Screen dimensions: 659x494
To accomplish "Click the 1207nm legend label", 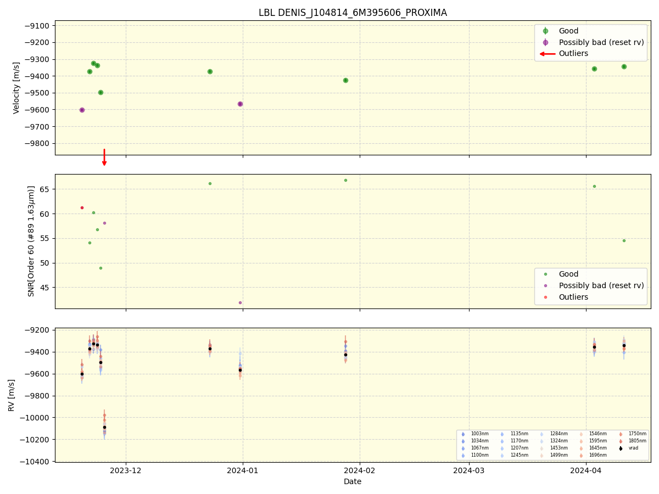I will click(x=520, y=448).
